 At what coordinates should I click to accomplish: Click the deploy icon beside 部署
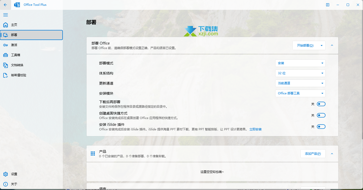(6, 35)
